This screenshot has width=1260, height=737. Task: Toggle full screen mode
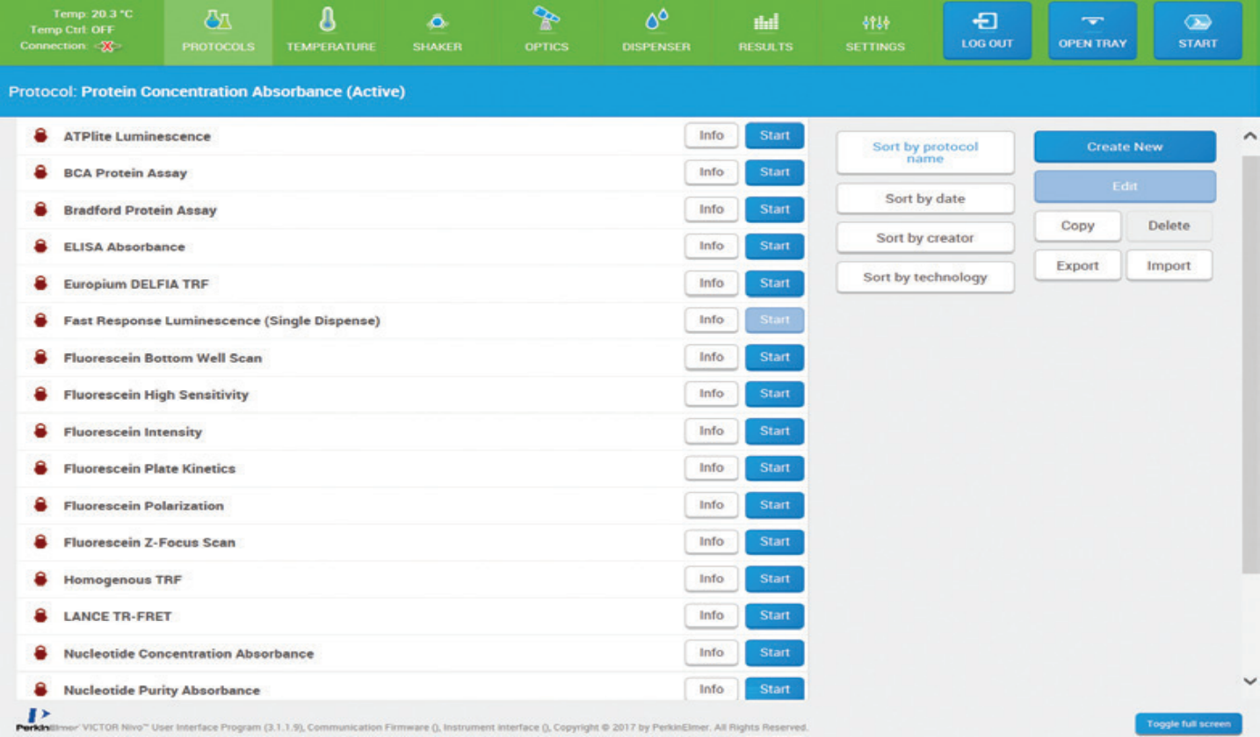pyautogui.click(x=1188, y=724)
